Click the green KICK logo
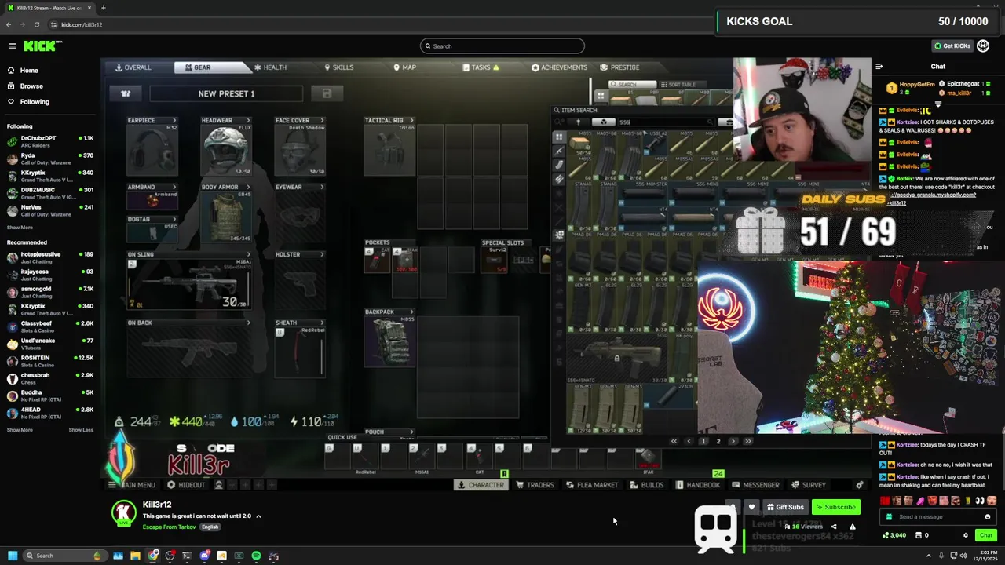 [42, 46]
